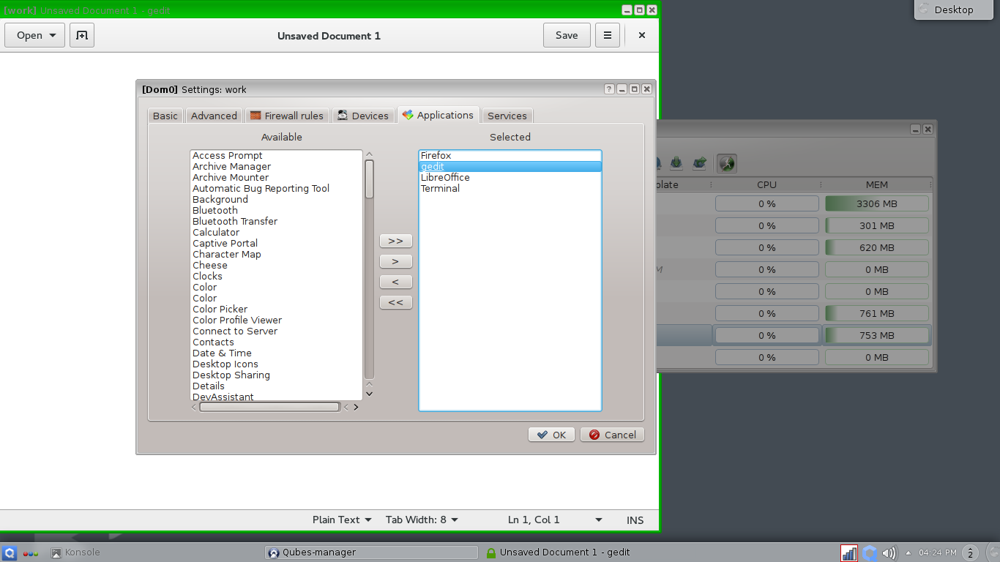Select Terminal in the Selected list
Viewport: 1000px width, 562px height.
pyautogui.click(x=510, y=189)
